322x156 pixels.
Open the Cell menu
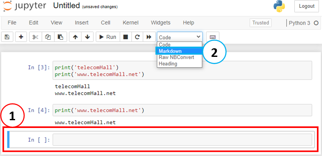(x=106, y=22)
